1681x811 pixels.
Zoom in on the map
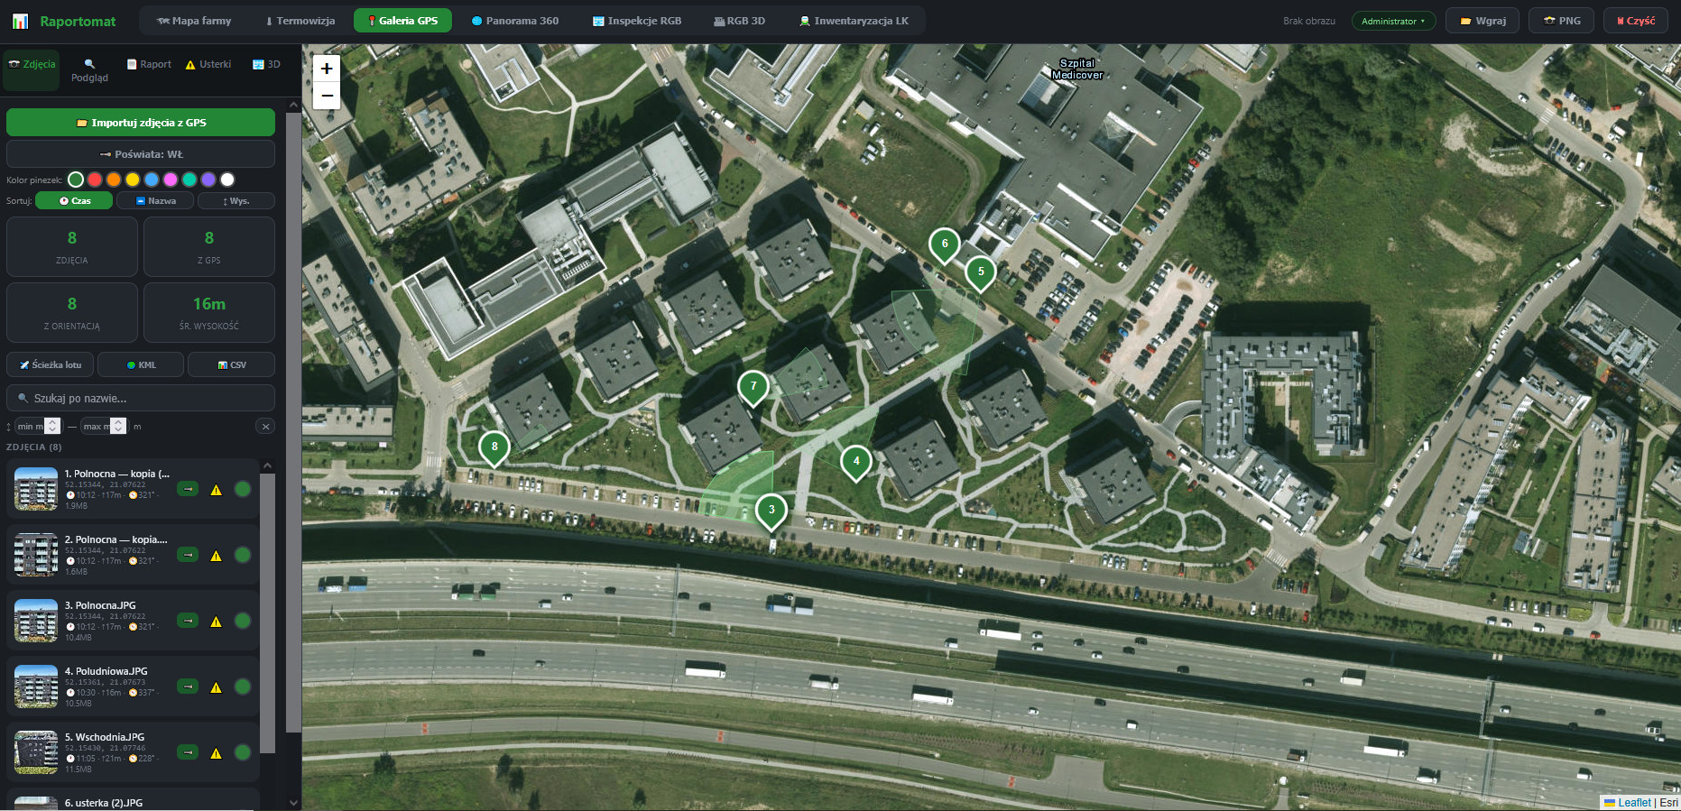point(327,69)
